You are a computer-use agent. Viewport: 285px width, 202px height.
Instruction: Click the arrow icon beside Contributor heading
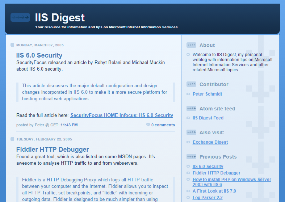tap(191, 84)
